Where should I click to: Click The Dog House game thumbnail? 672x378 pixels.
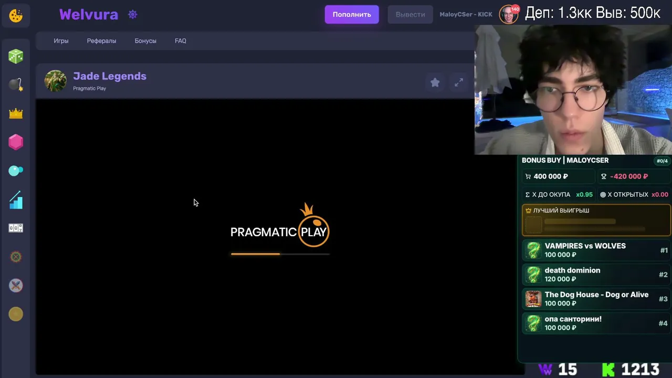(533, 299)
